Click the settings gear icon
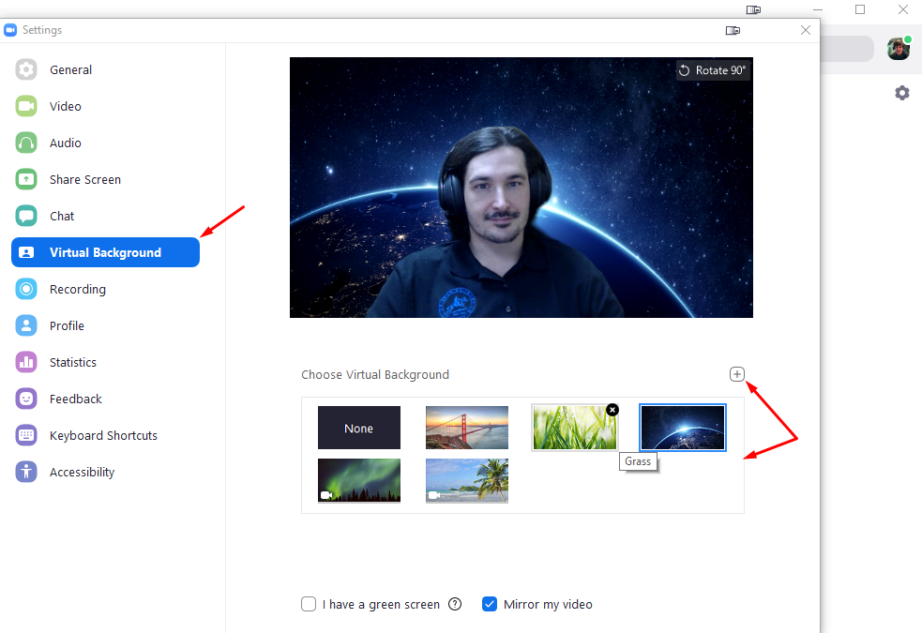This screenshot has height=633, width=922. 901,93
